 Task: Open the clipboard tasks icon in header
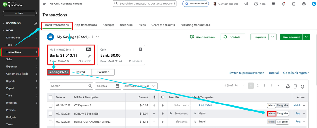(294, 3)
